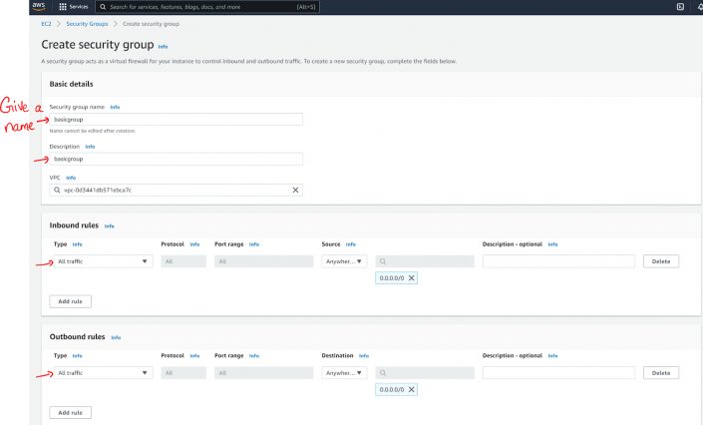Click search icon in inbound source field

(382, 261)
